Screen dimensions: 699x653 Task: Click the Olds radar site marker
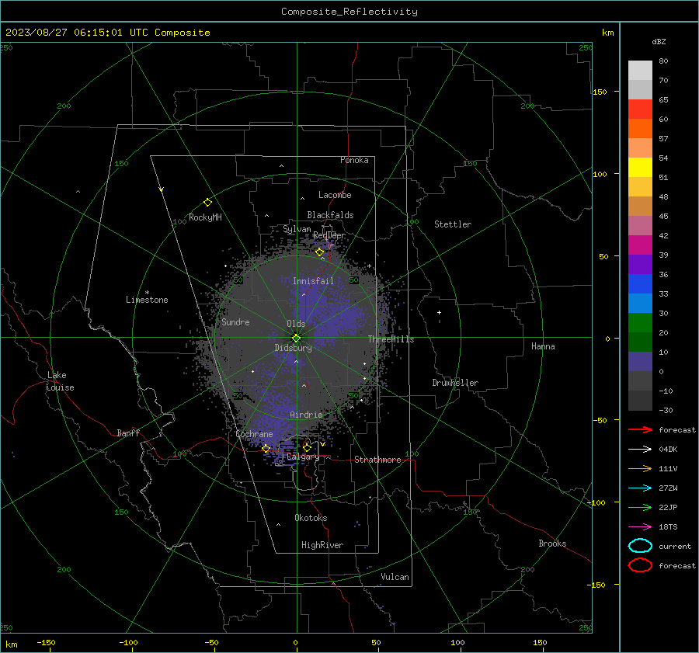[x=297, y=338]
